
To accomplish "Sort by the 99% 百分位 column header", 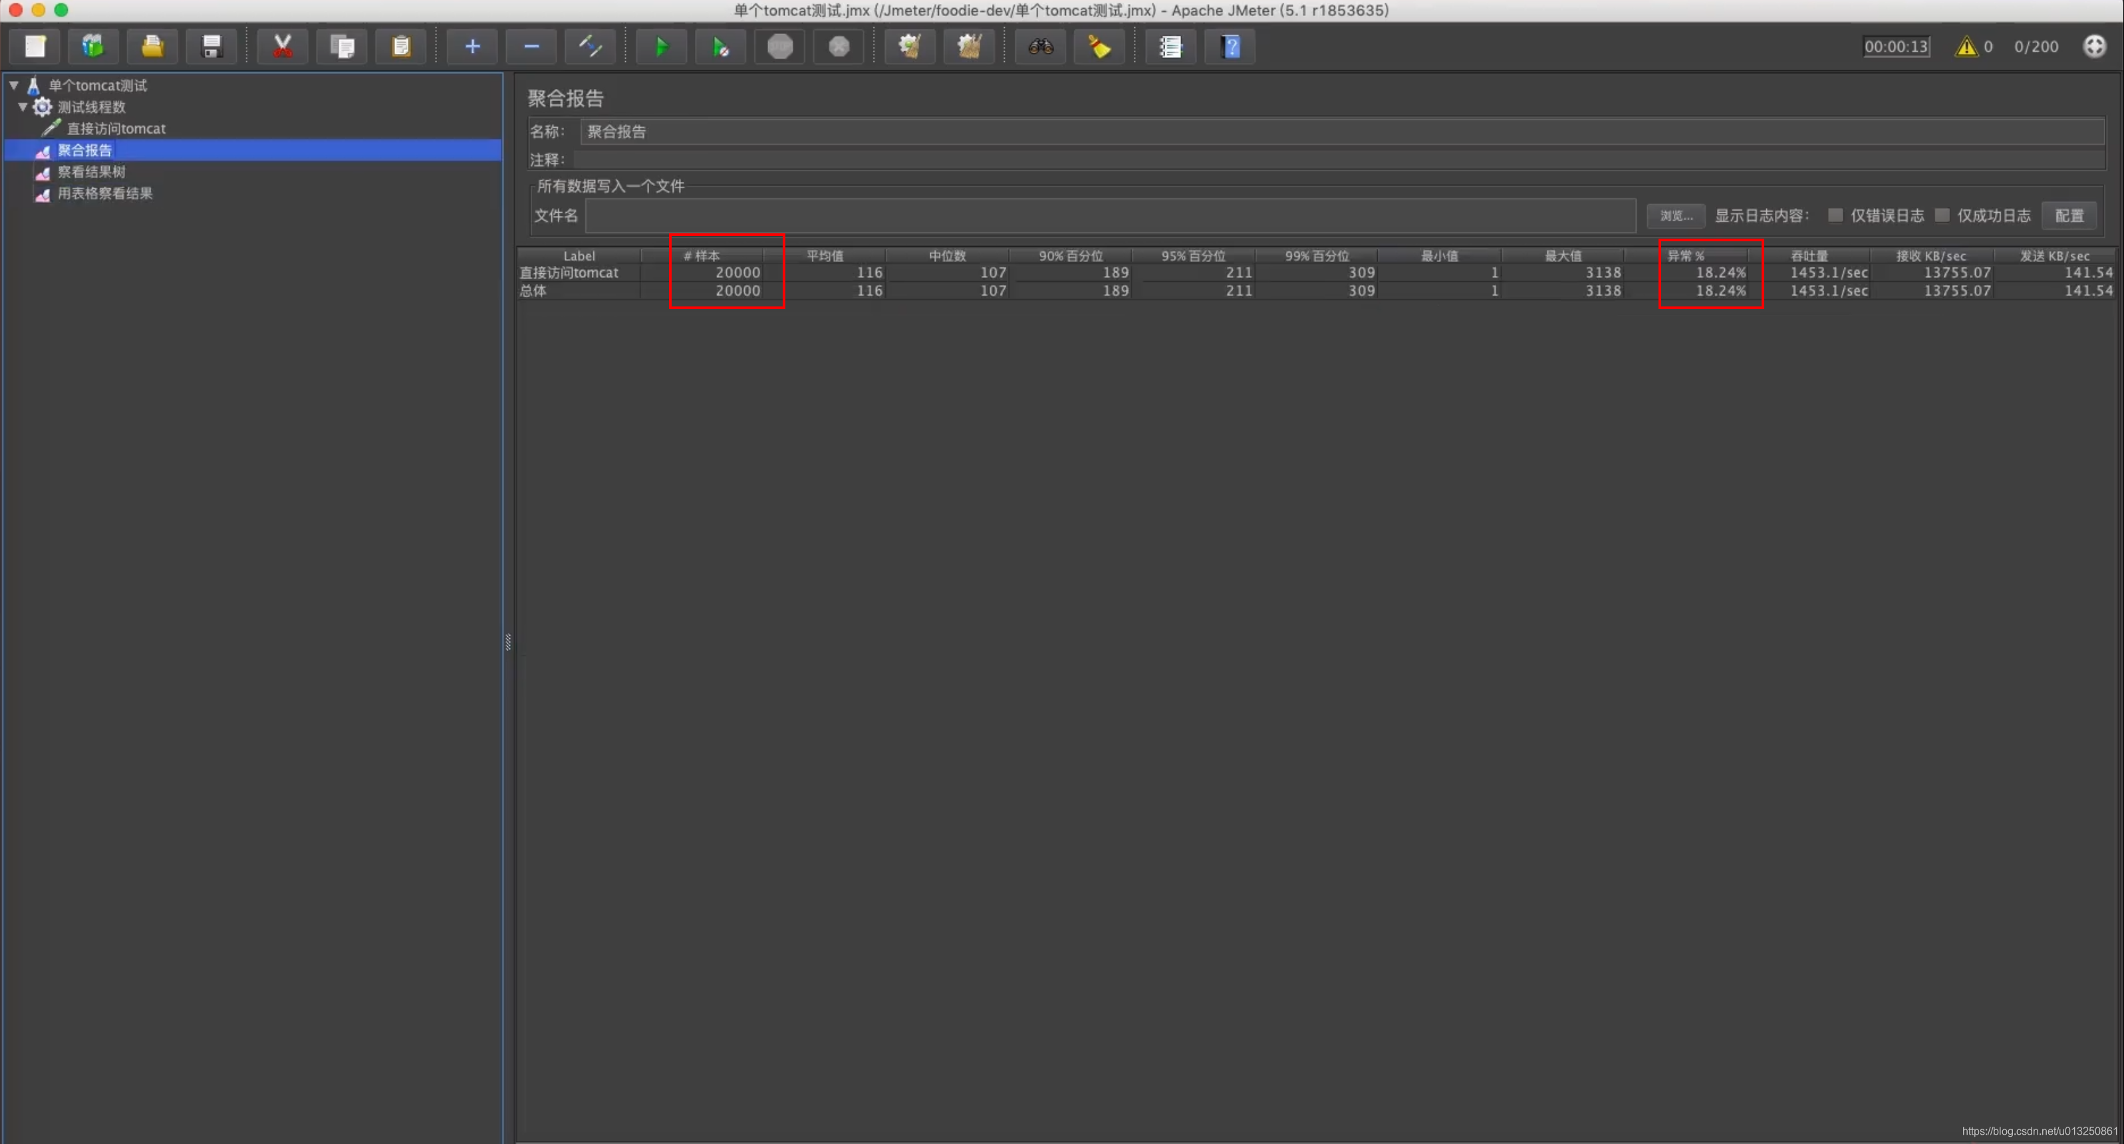I will pyautogui.click(x=1317, y=255).
